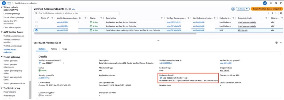
Task: Click the sidebar vertical scrollbar
Action: [30, 89]
